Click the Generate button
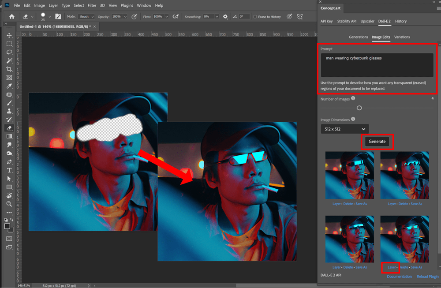Screen dimensions: 441x288 (x=377, y=142)
